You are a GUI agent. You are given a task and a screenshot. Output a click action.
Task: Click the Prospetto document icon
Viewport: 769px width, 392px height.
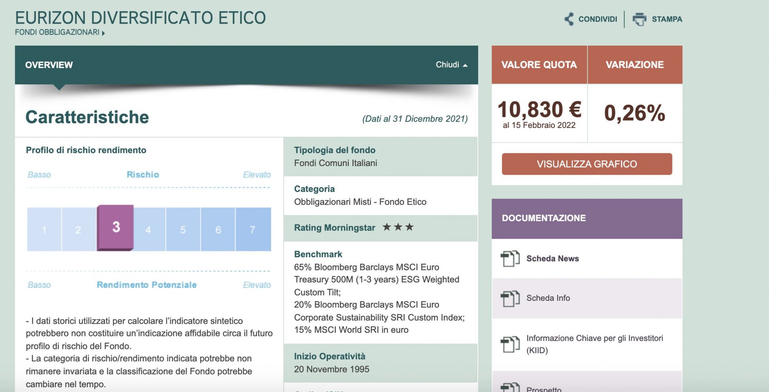510,388
